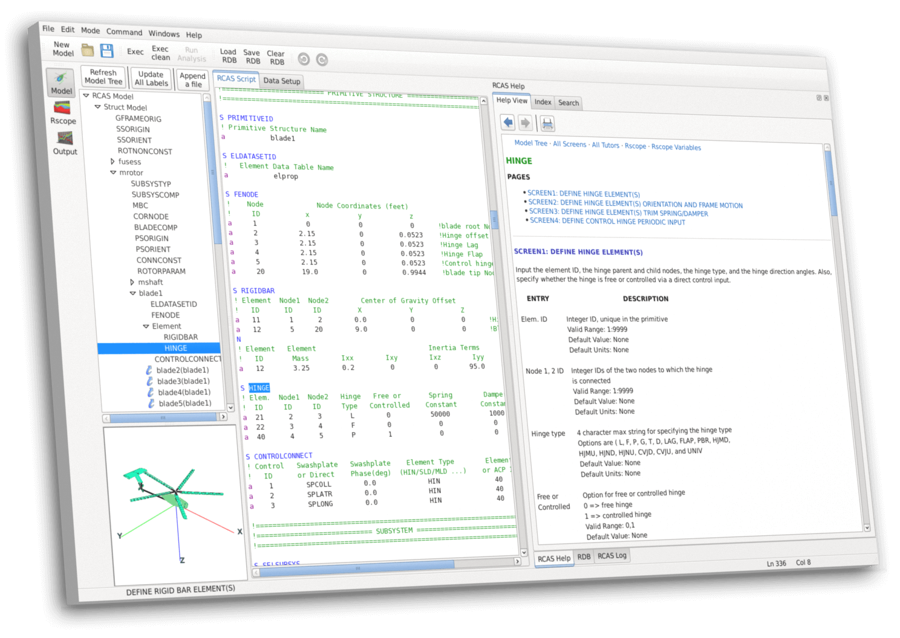Click the model tree horizontal scrollbar
900x638 pixels.
[164, 417]
